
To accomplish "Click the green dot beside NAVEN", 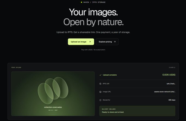I will pyautogui.click(x=82, y=2).
